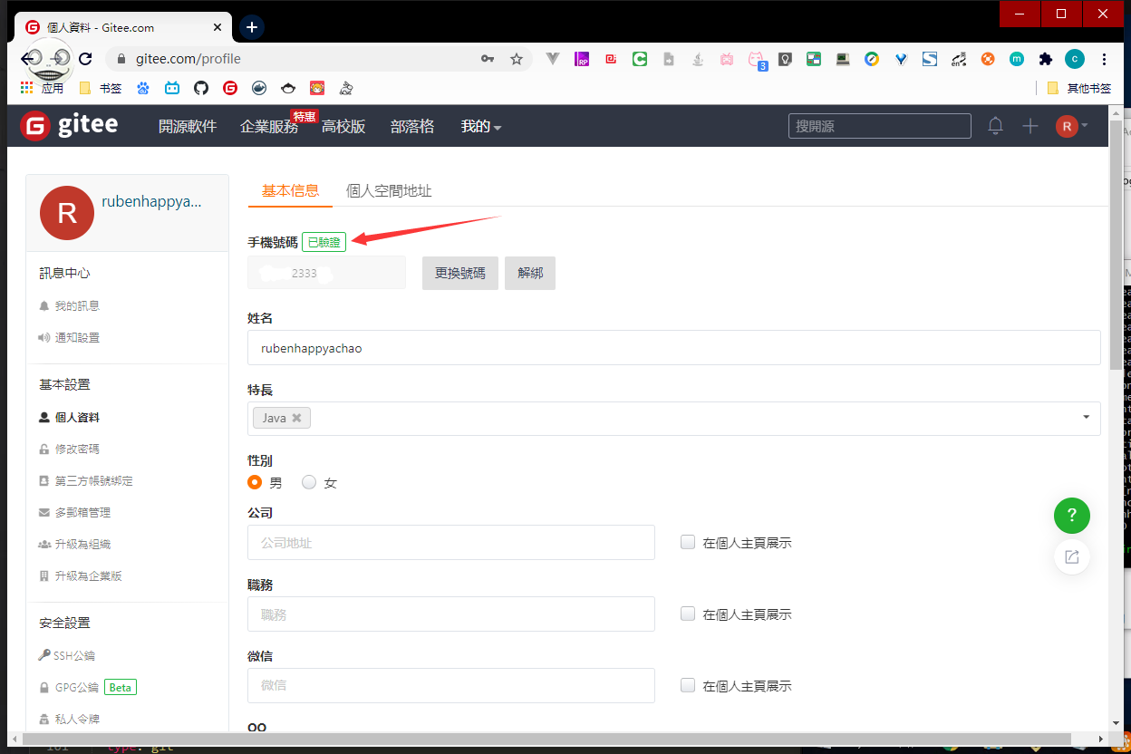Click the GitHub bookmark icon

[x=201, y=88]
